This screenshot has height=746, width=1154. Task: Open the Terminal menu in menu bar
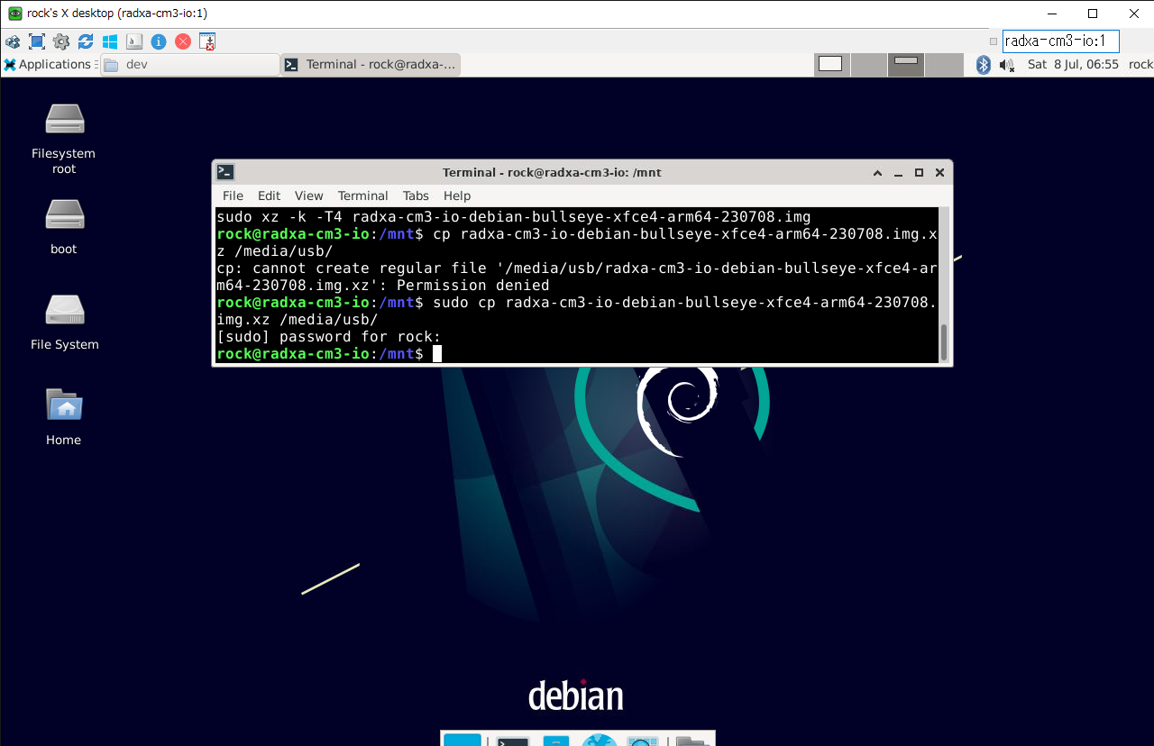(362, 196)
